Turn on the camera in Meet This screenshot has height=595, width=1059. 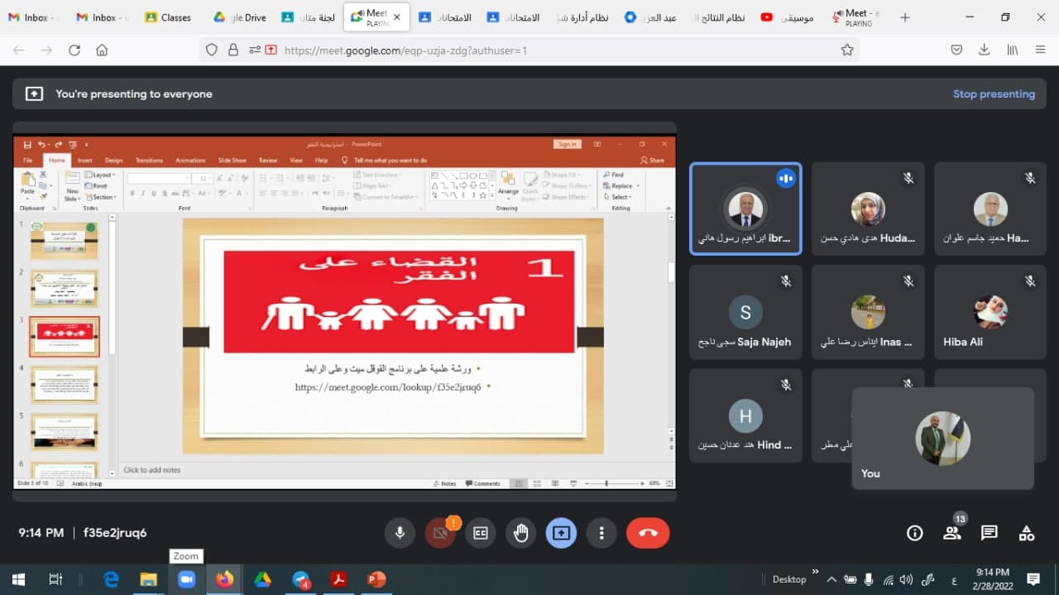pos(440,534)
